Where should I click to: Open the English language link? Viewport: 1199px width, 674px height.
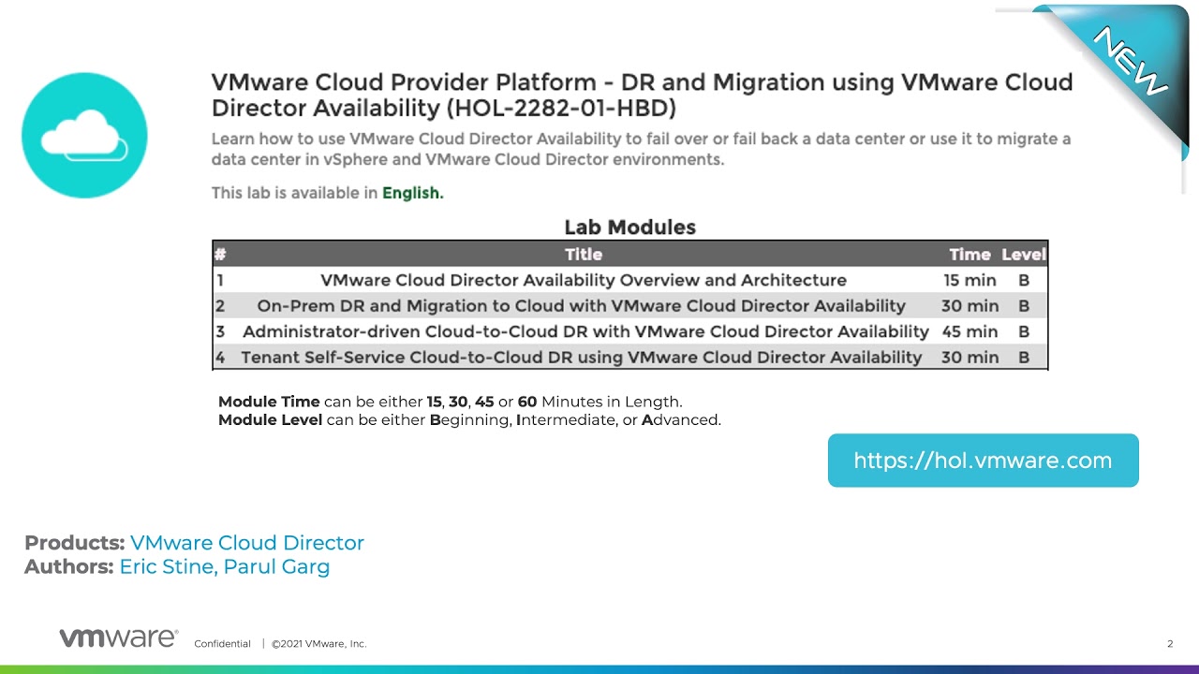click(412, 193)
